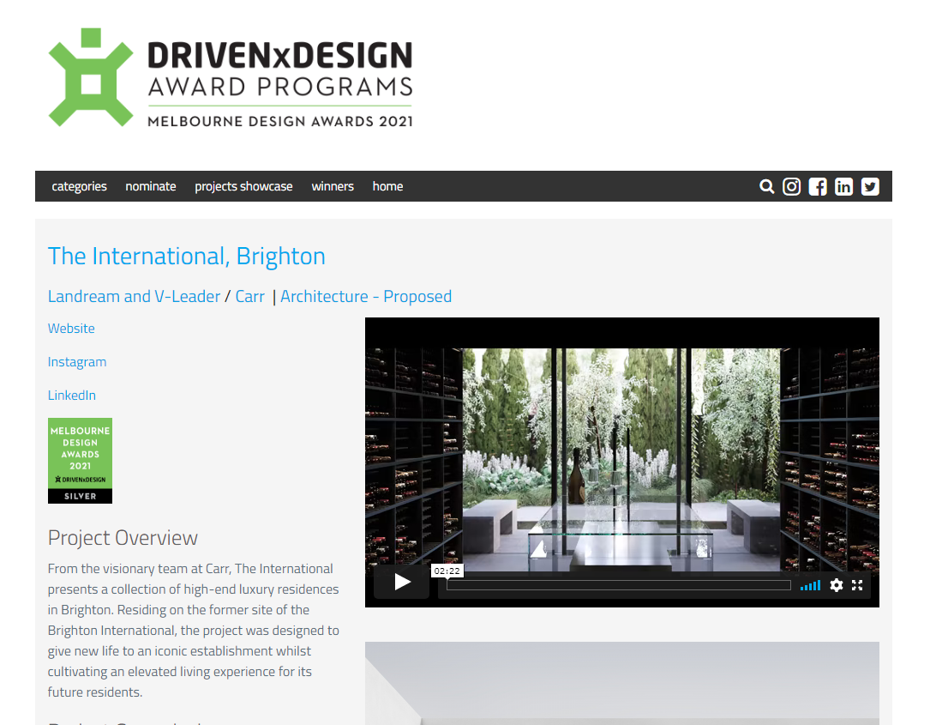Open The International, Brighton title link

(186, 257)
